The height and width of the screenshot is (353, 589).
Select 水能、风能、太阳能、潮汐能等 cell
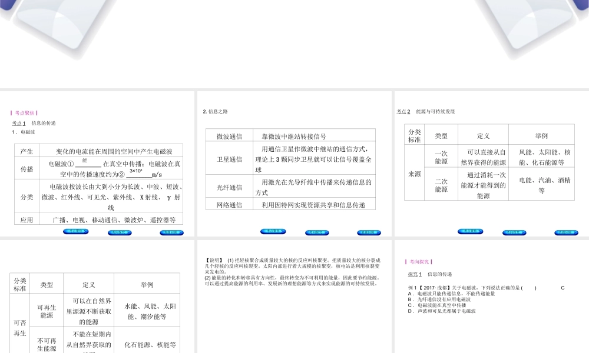147,311
